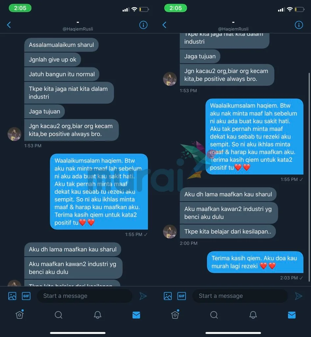The height and width of the screenshot is (337, 311).
Task: Tap the back arrow in right chat
Action: [164, 25]
